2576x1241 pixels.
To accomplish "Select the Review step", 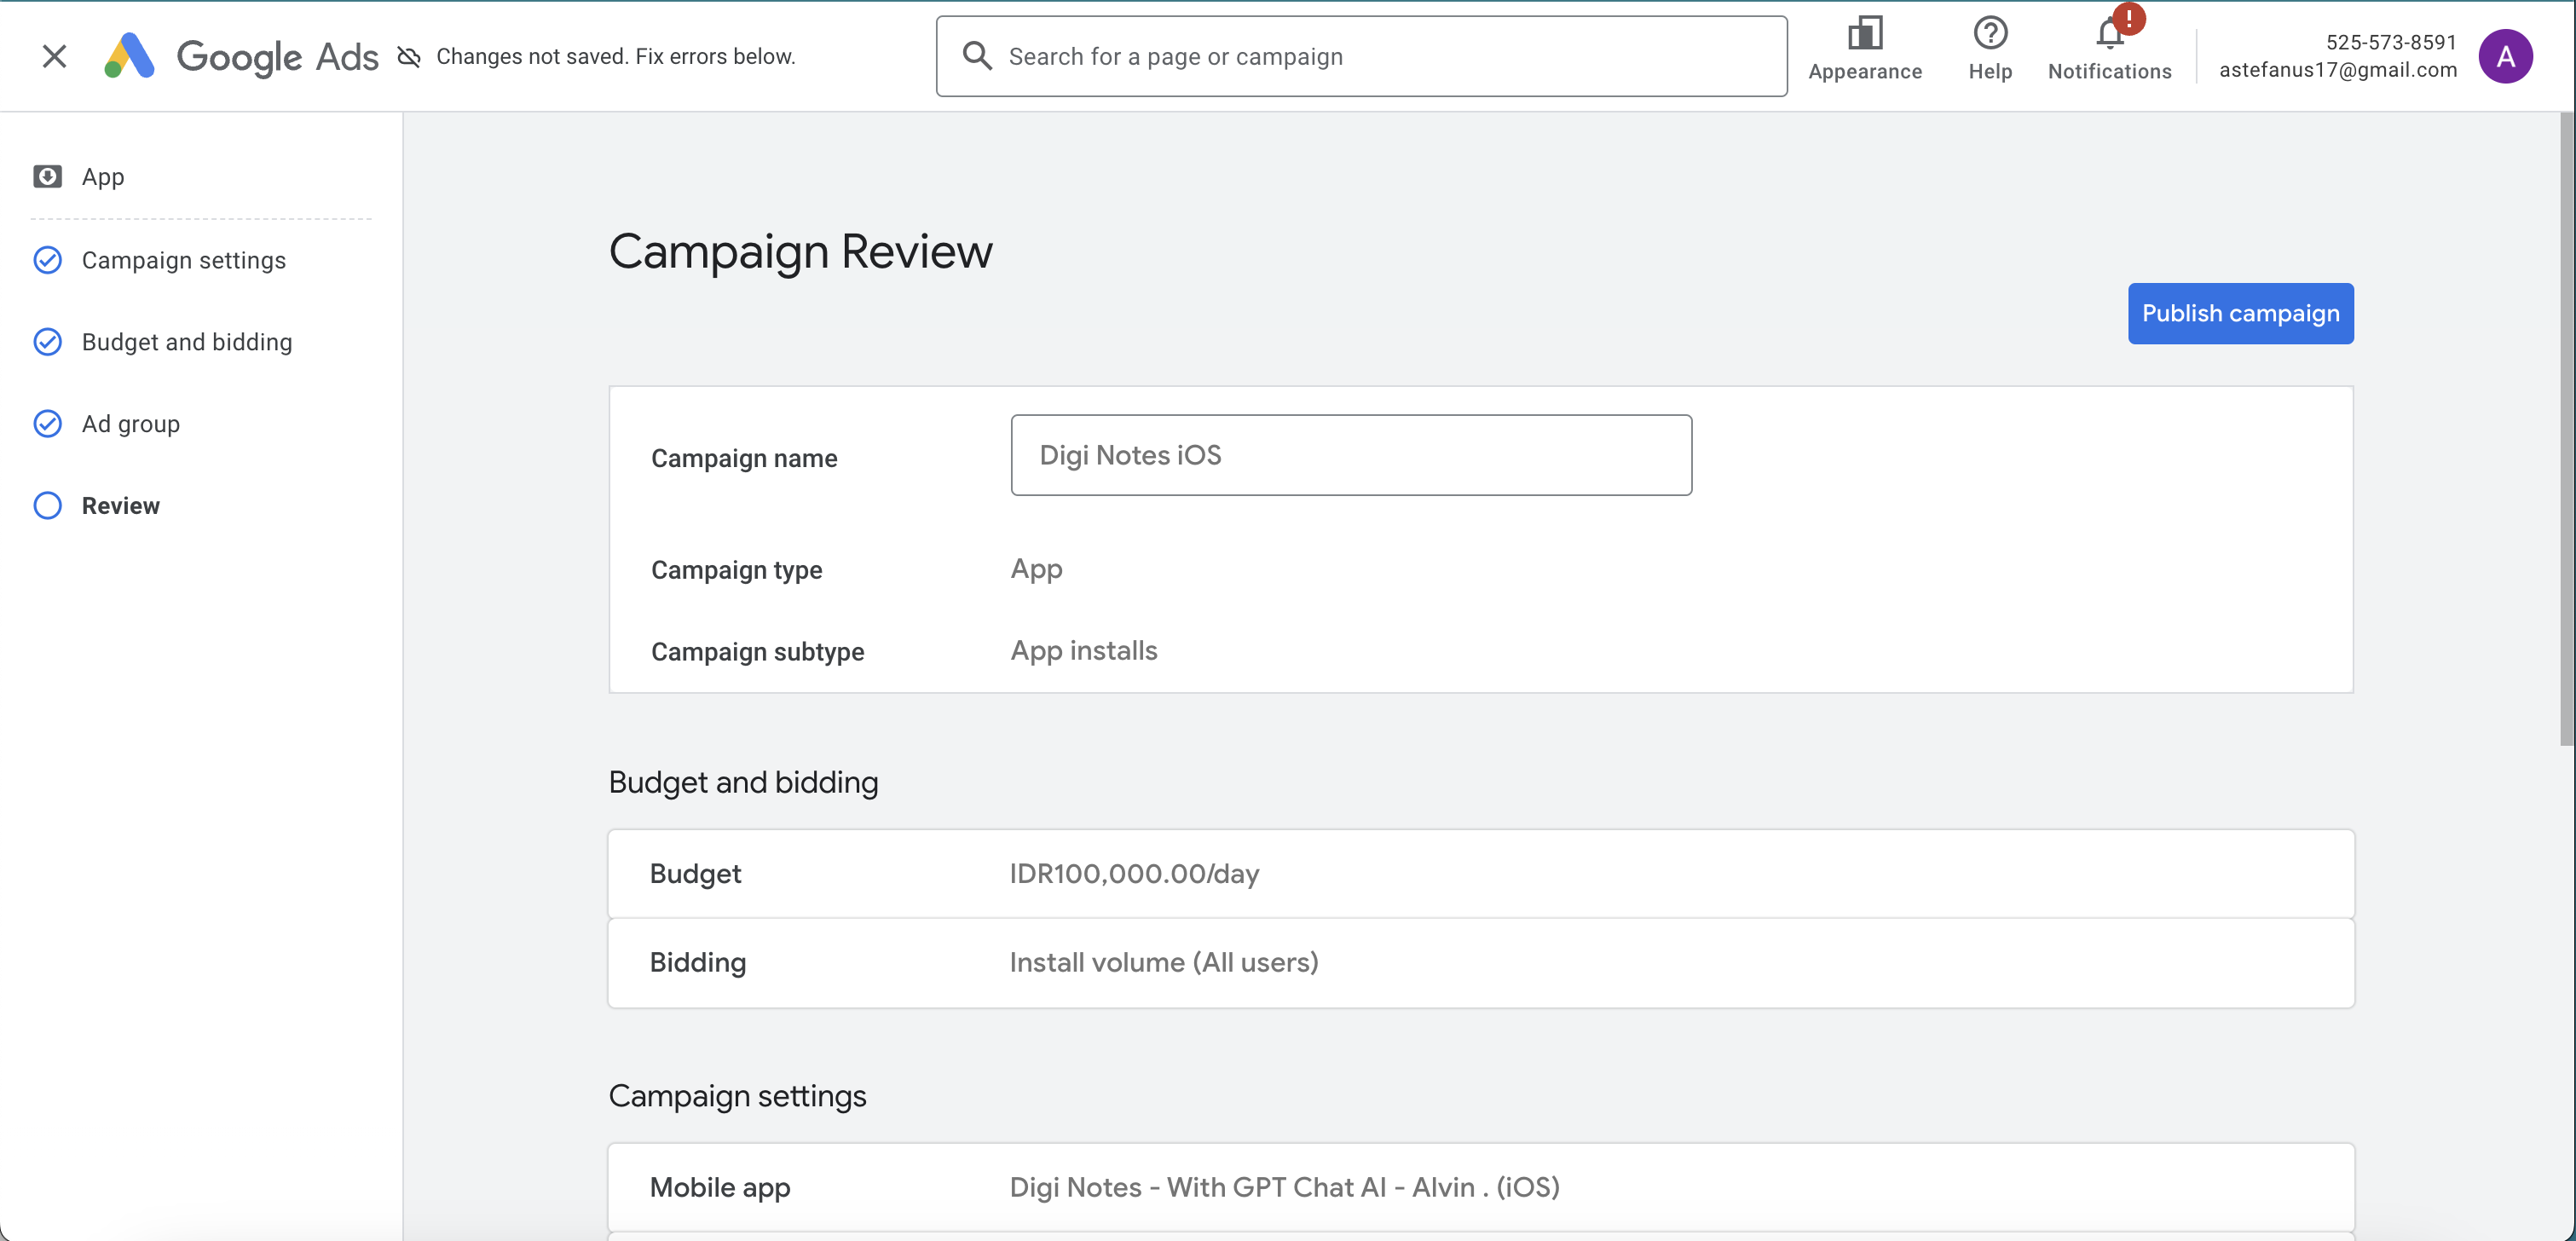I will (x=120, y=506).
